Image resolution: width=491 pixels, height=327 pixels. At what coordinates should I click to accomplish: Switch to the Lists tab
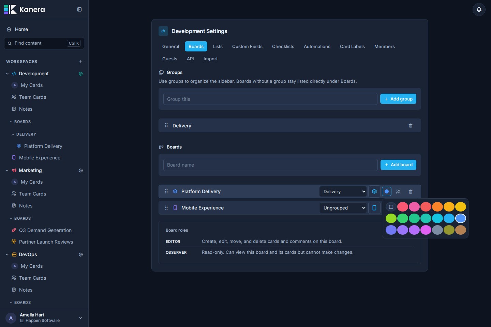(218, 46)
